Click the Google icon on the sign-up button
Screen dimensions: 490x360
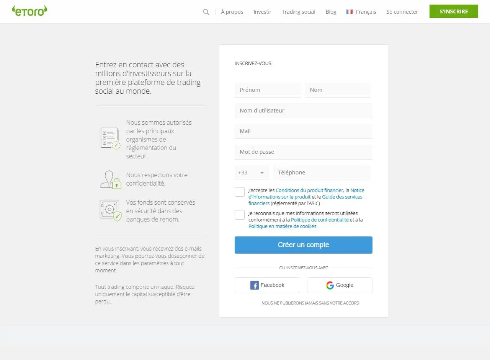330,285
